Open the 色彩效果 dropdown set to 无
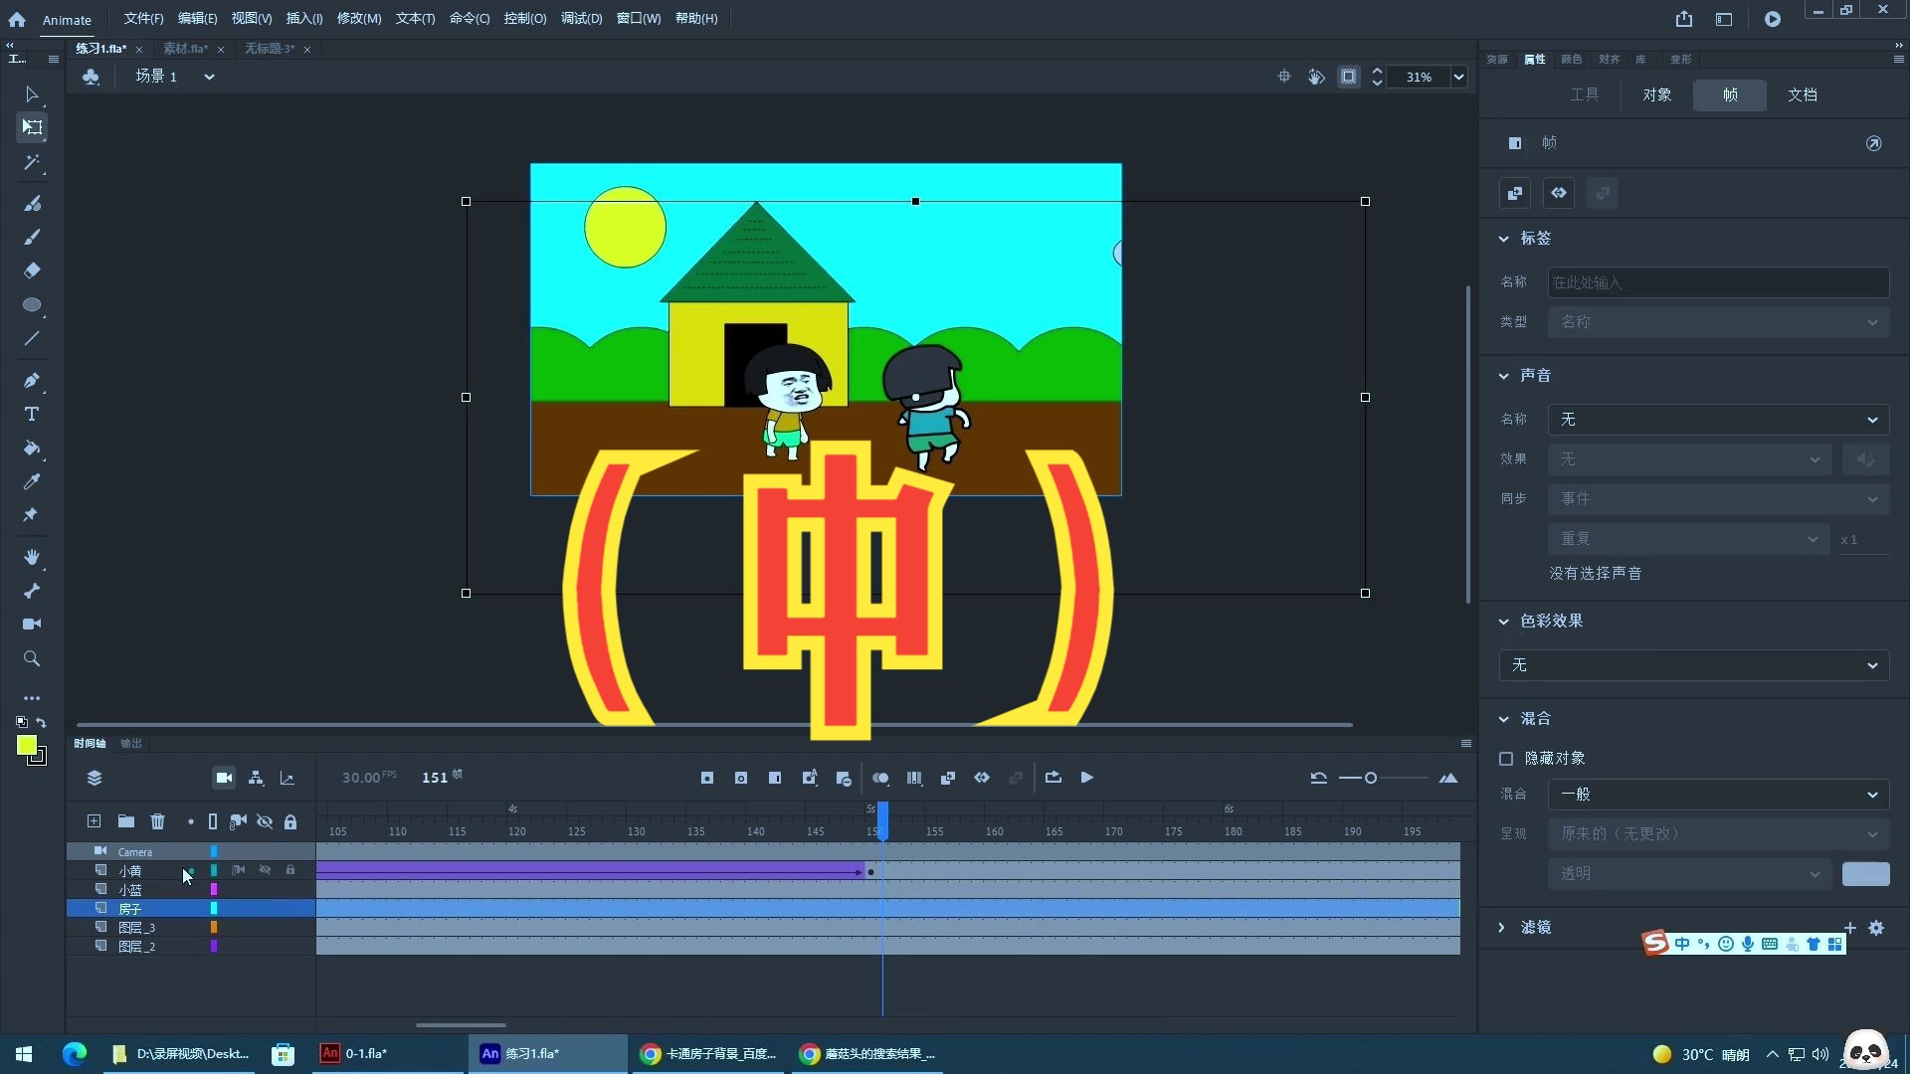The height and width of the screenshot is (1074, 1910). pos(1693,665)
